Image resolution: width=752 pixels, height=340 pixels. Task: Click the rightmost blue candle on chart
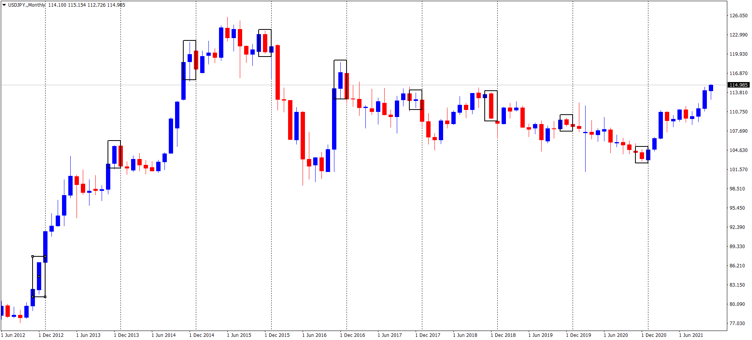711,88
